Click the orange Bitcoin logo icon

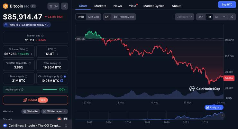tap(5, 6)
